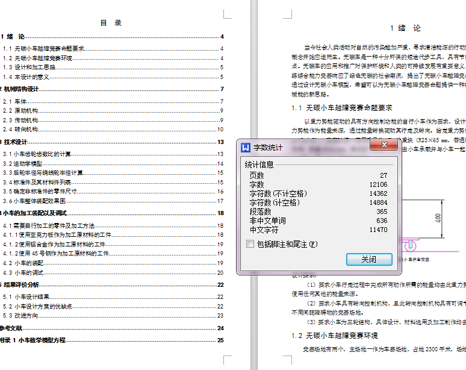Open TOC entry 3.1 小车齿轮齿数比的计算
The image size is (466, 370).
coord(113,154)
